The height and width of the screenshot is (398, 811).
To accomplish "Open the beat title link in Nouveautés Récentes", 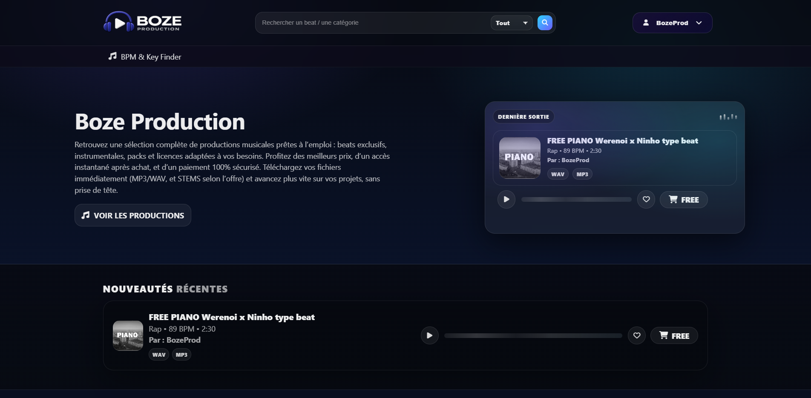I will tap(232, 317).
